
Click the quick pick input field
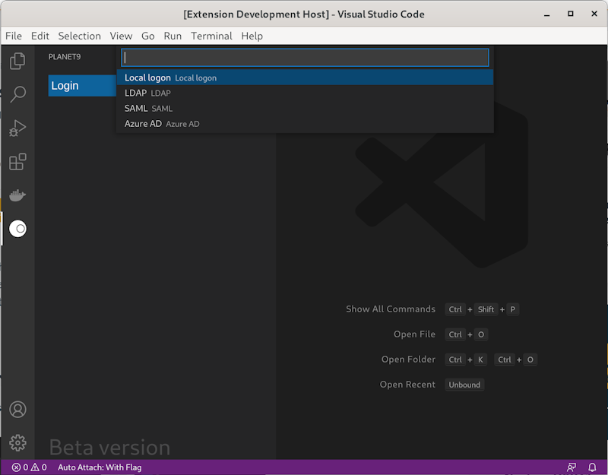(304, 57)
